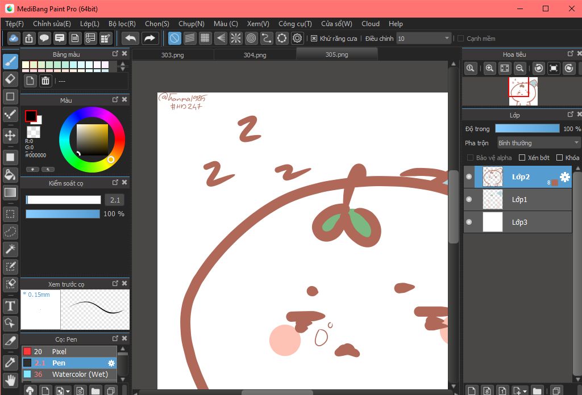Enable crisscross grid snap

click(x=205, y=38)
